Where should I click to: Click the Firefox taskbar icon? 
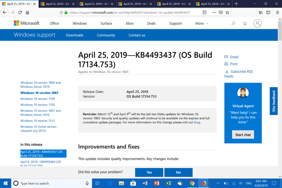coord(203,183)
